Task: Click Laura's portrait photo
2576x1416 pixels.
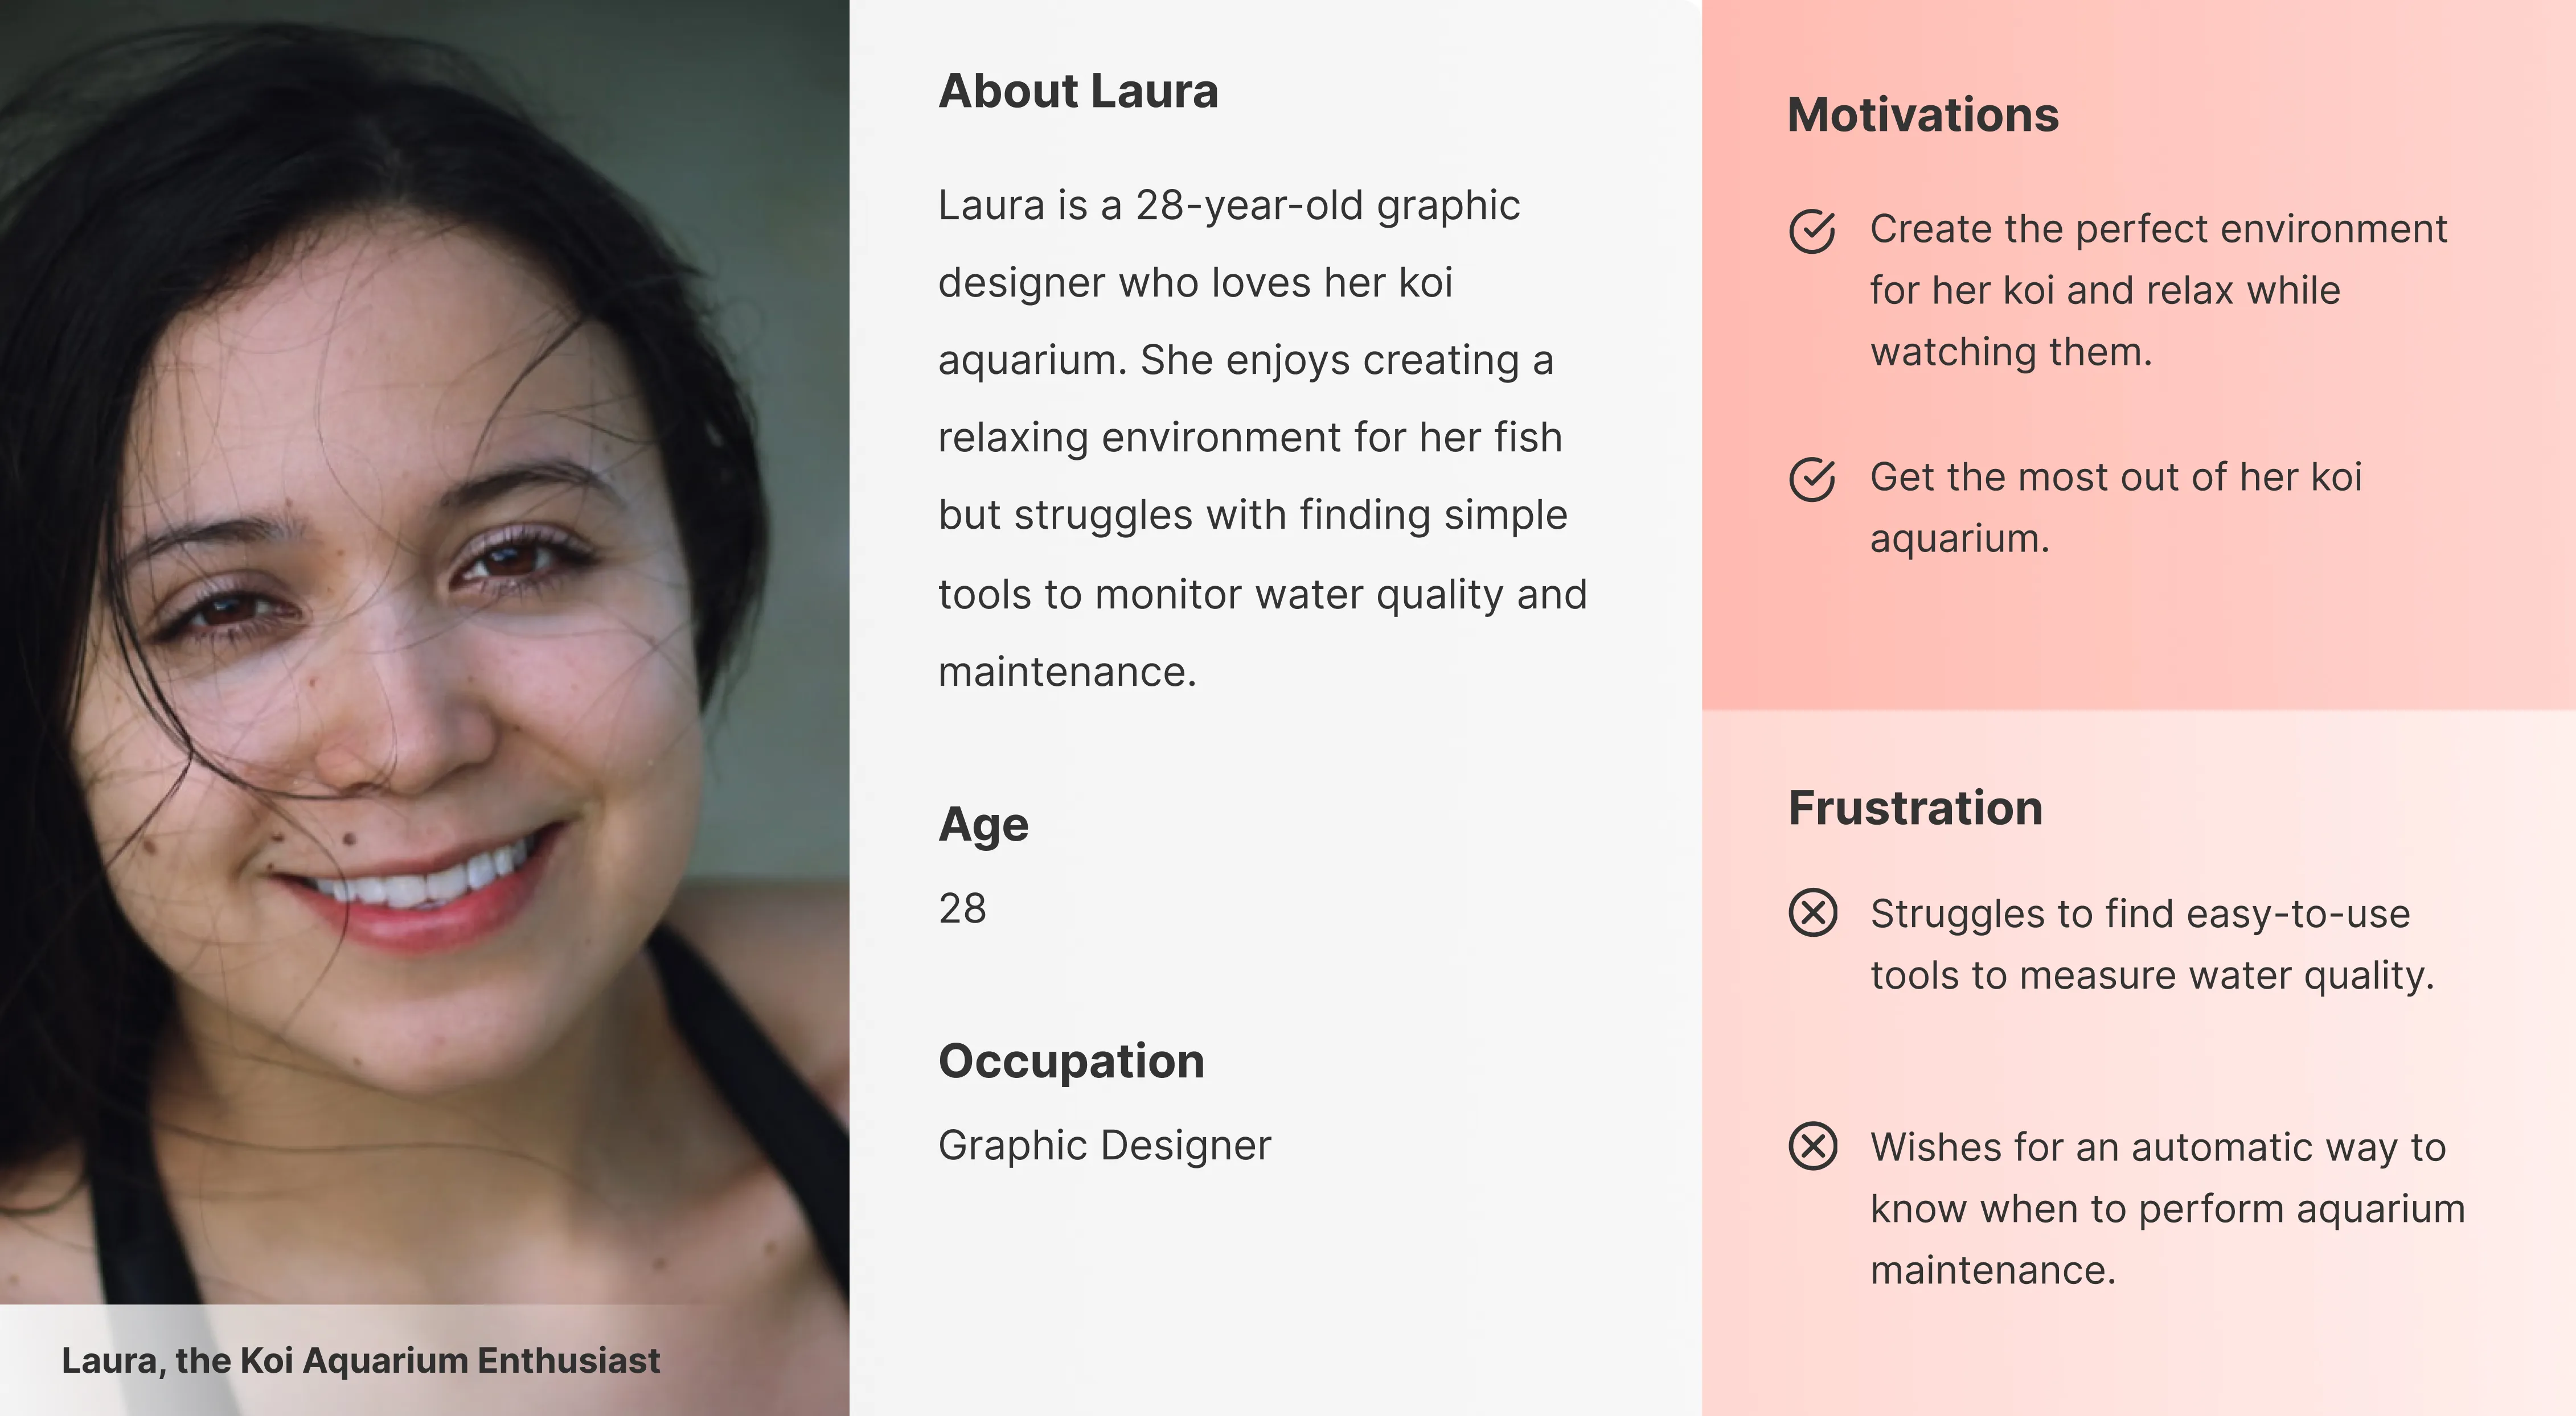Action: point(424,652)
